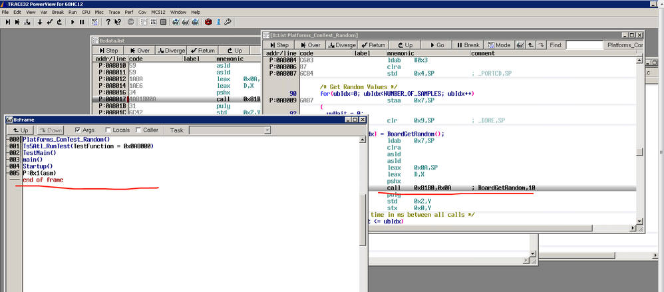Click the down-arrow Next icon in main toolbar
This screenshot has height=292, width=664.
coord(40,22)
